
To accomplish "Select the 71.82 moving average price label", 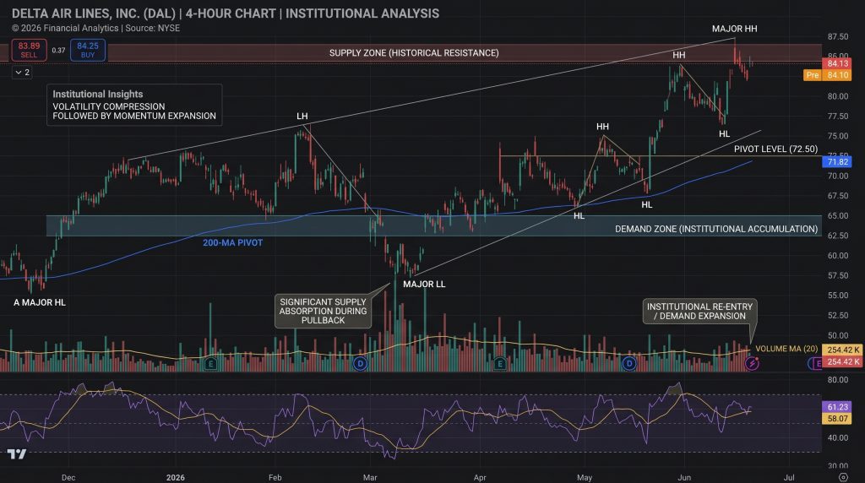I will tap(837, 161).
